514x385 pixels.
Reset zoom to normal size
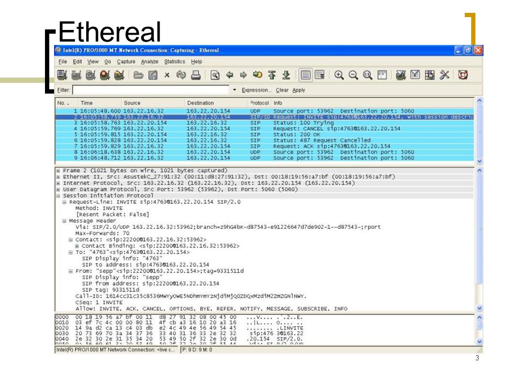coord(367,75)
